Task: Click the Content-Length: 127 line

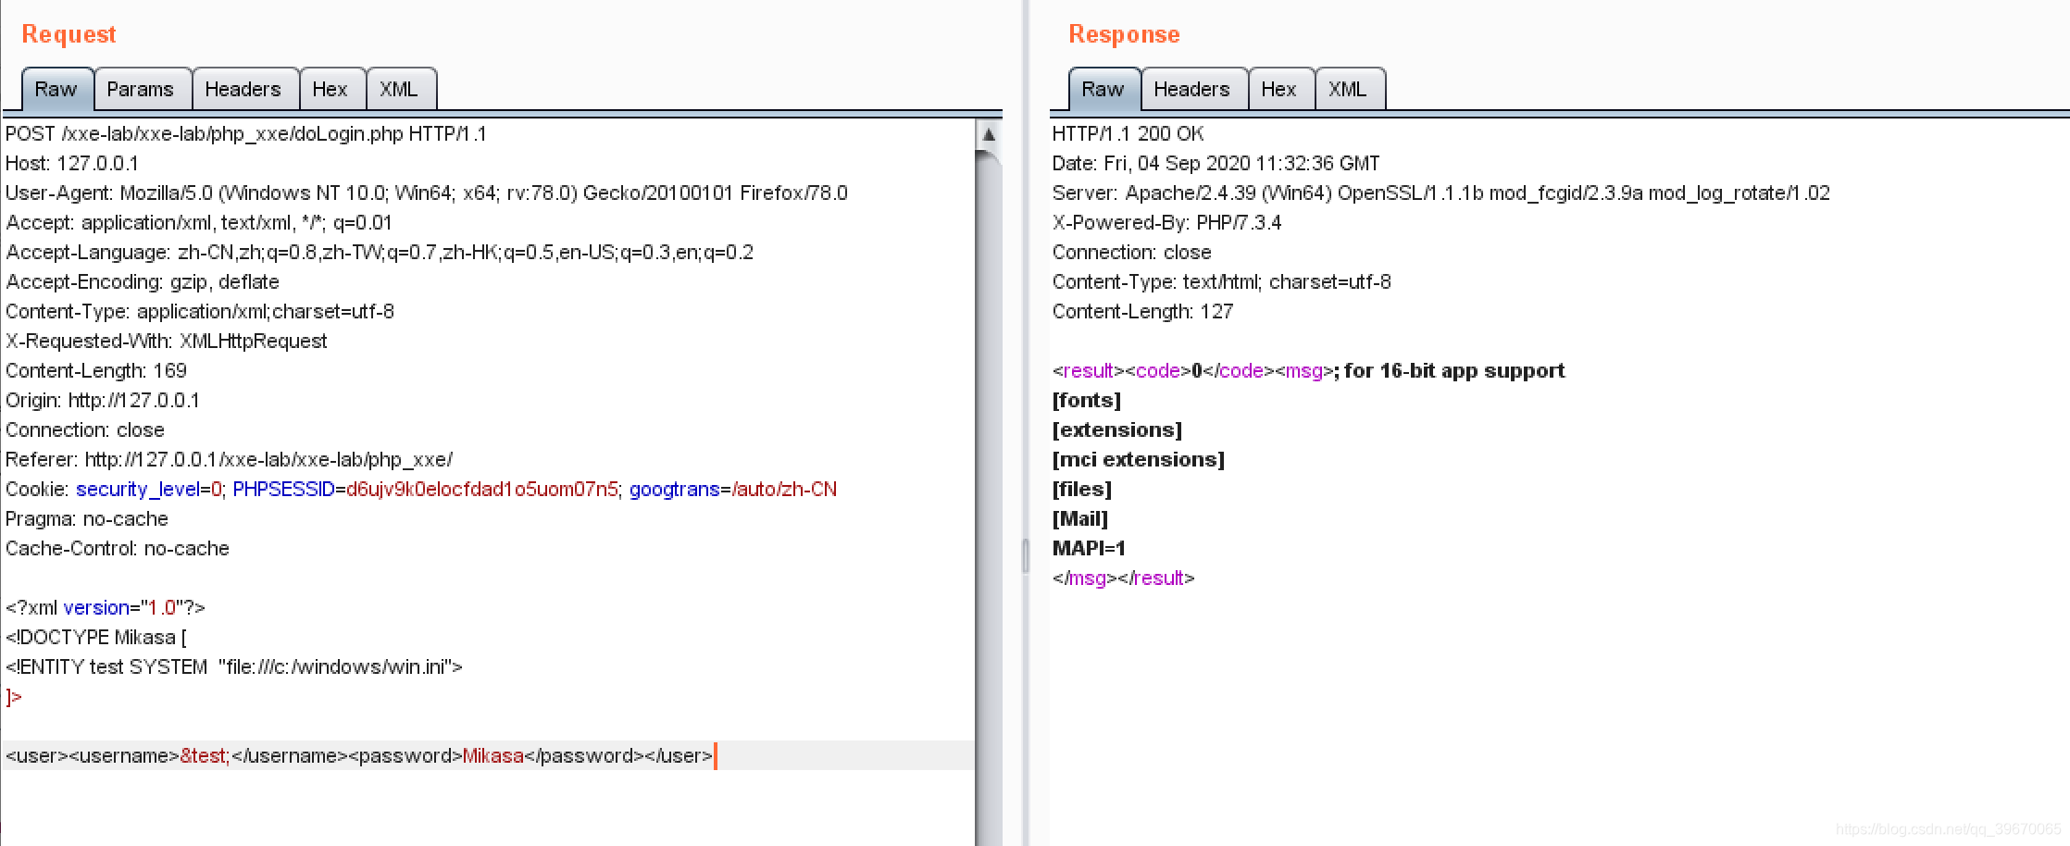Action: [x=1143, y=312]
